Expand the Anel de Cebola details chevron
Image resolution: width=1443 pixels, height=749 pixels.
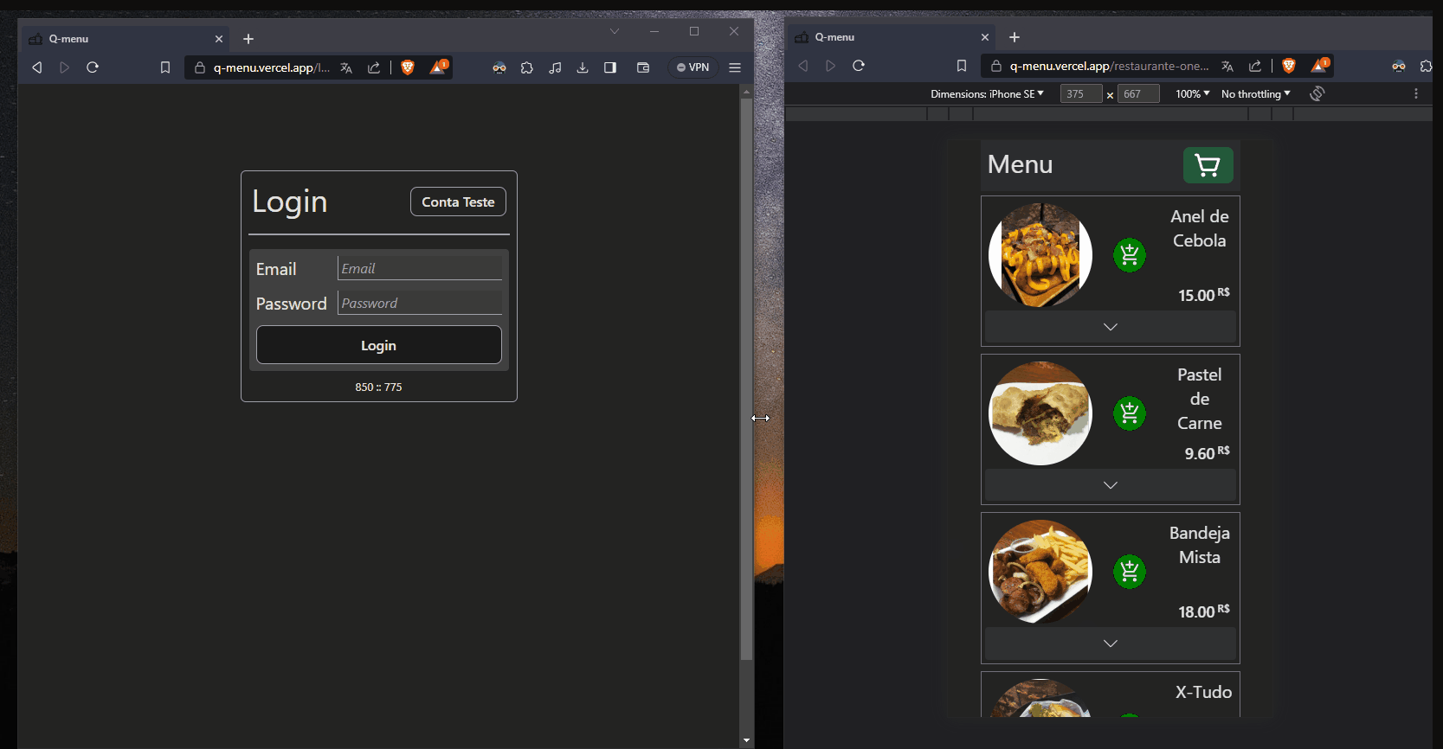(1111, 327)
